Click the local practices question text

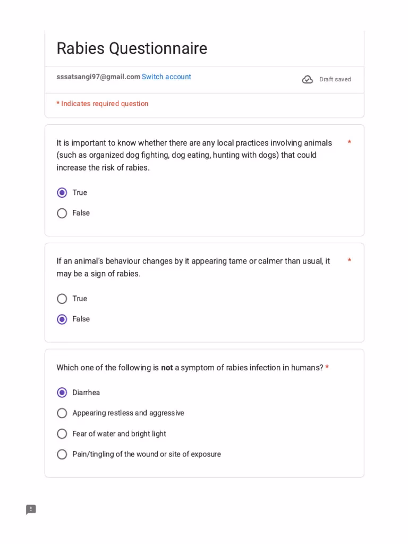194,155
